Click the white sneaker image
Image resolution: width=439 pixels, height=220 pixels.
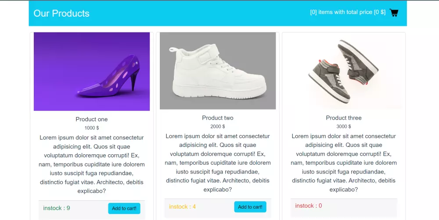point(218,71)
